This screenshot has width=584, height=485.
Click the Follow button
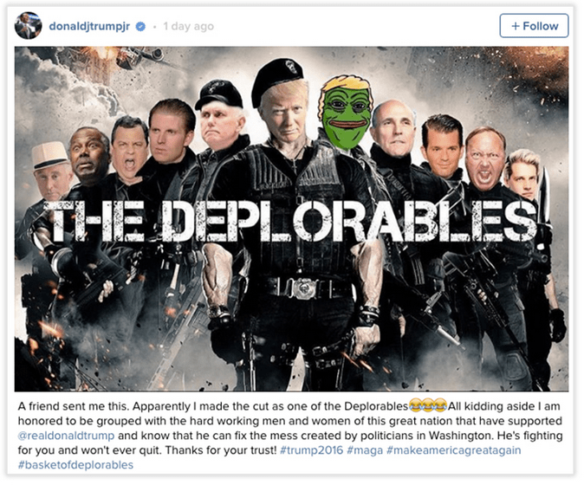[534, 26]
